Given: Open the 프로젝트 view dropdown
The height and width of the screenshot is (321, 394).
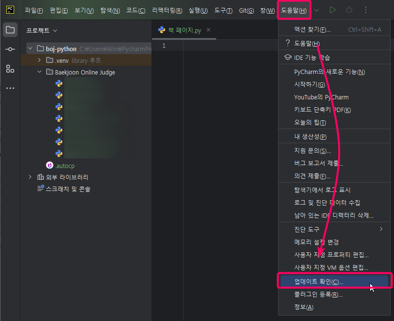Looking at the screenshot, I should point(42,30).
